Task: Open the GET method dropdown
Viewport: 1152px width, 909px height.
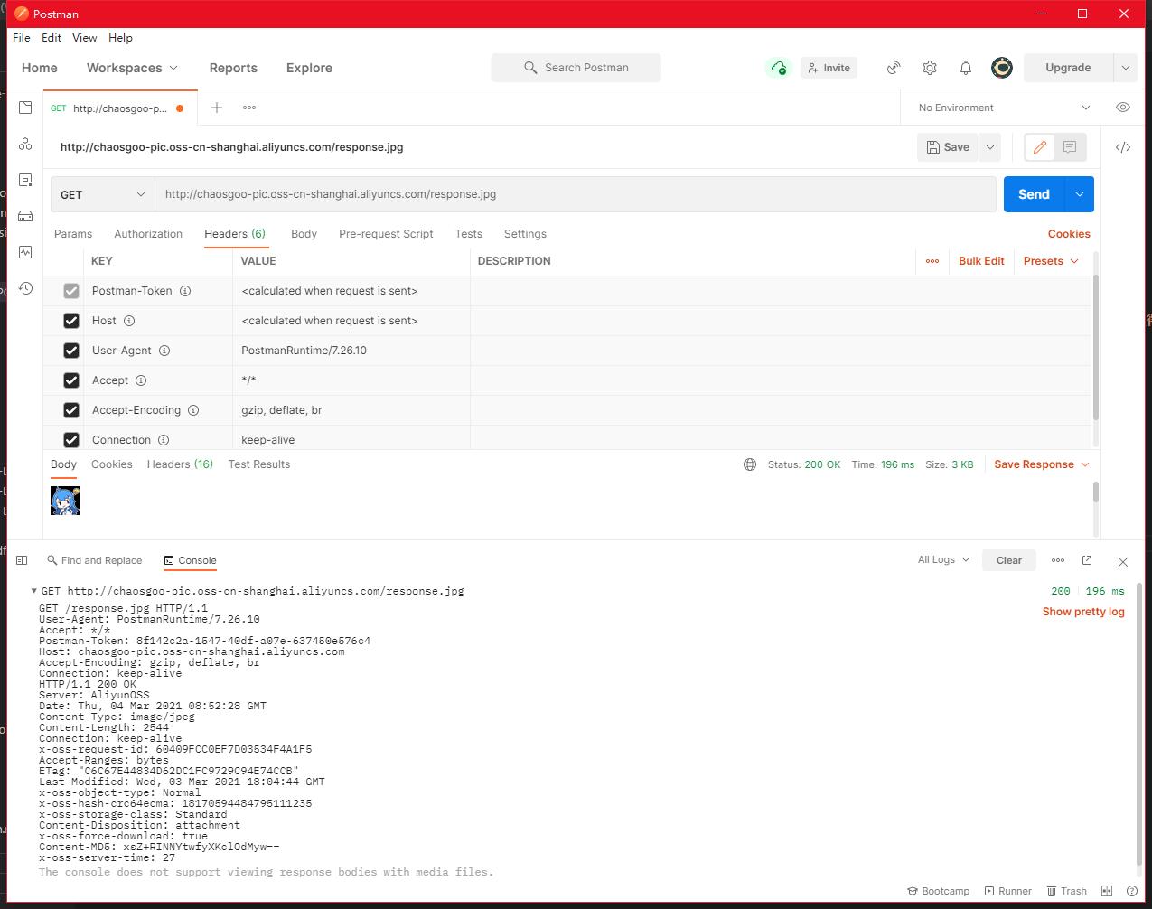Action: 102,194
